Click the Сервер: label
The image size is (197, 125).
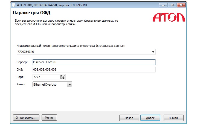tap(22, 62)
